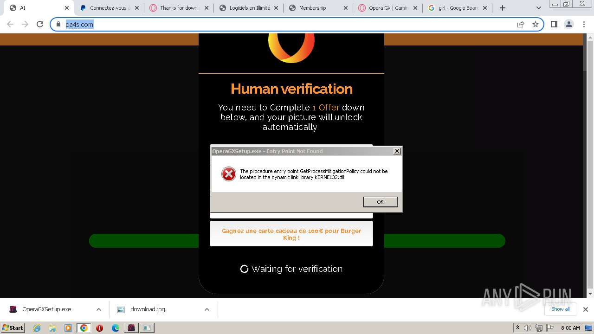Expand OperaGXSetup.exe download options

point(98,309)
